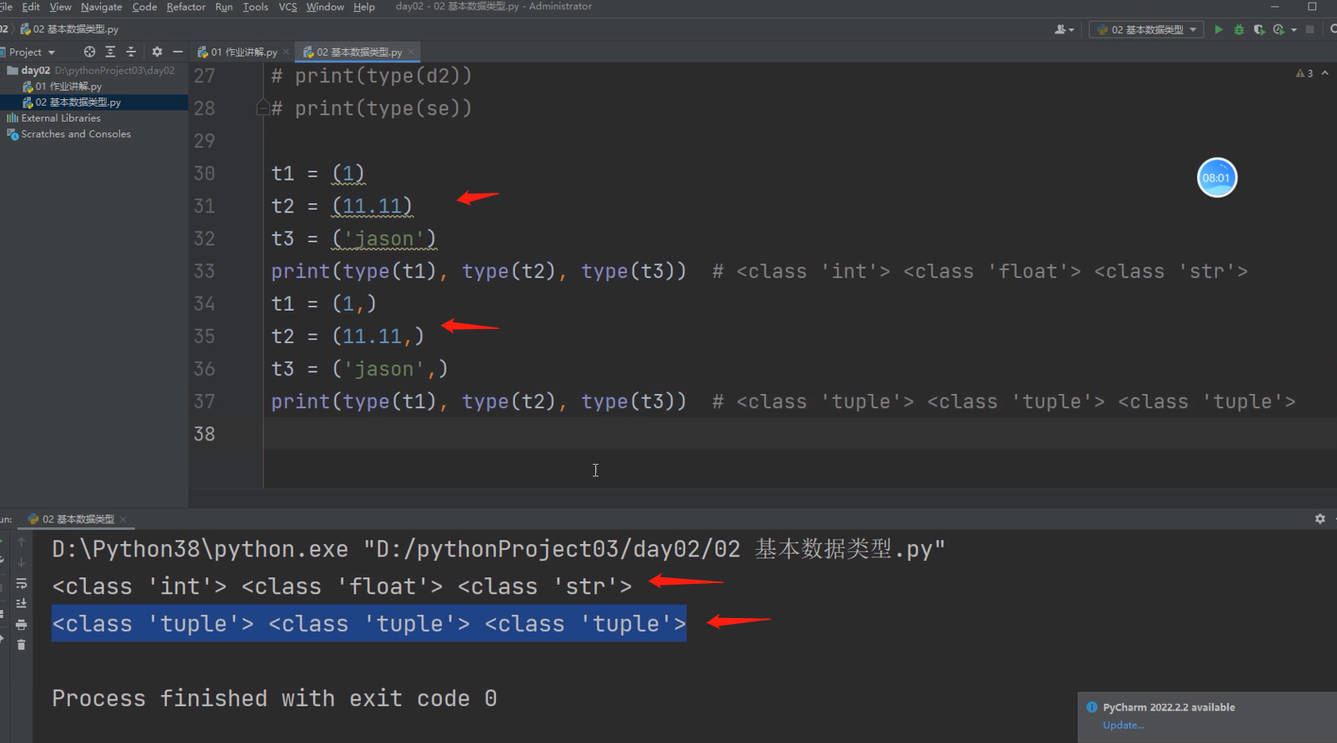Screen dimensions: 1337x743
Task: Click the chevron next to the warnings count
Action: [x=1324, y=73]
